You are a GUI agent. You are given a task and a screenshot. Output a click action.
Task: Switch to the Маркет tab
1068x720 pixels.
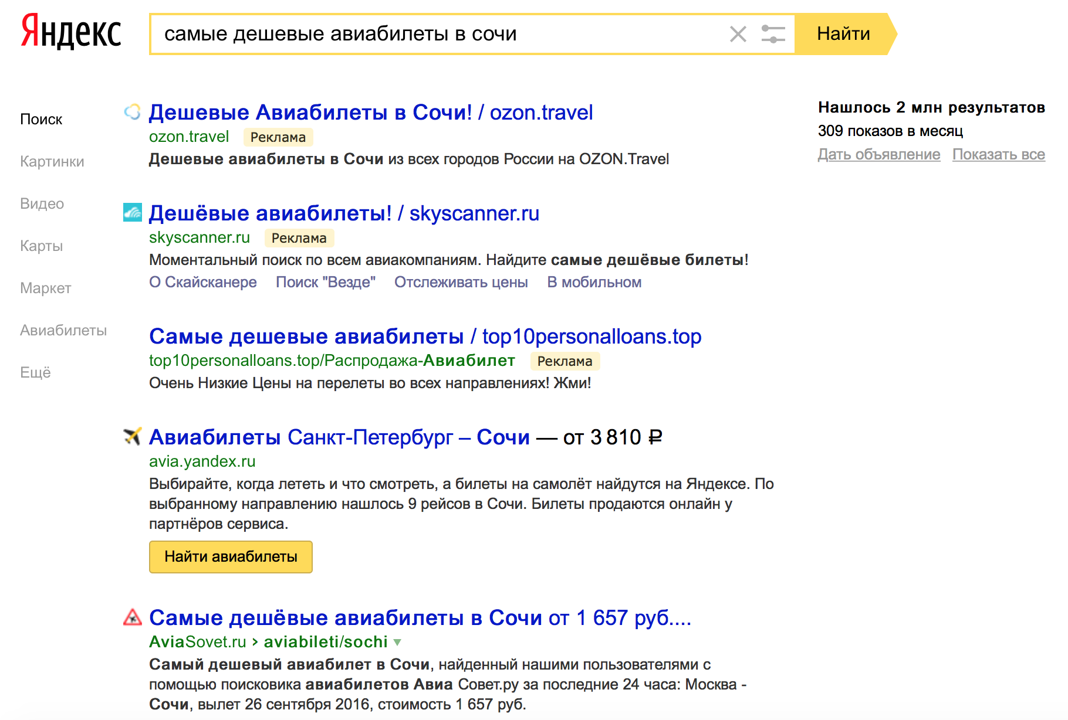point(46,288)
